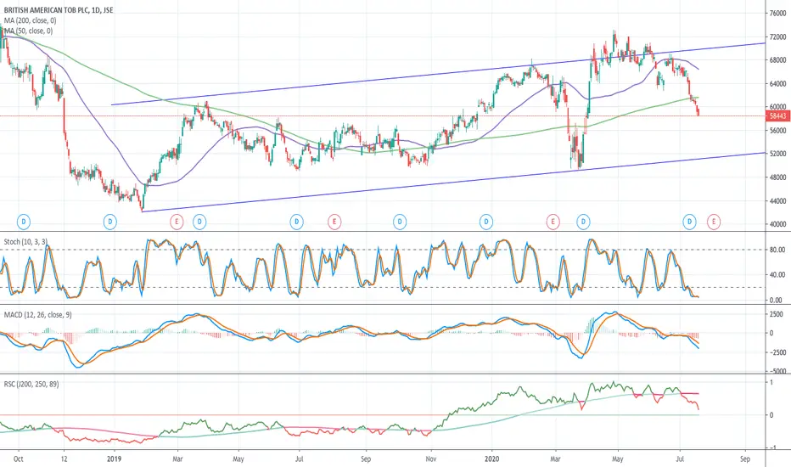Click the 2020 label on time axis
Image resolution: width=791 pixels, height=467 pixels.
[x=492, y=459]
